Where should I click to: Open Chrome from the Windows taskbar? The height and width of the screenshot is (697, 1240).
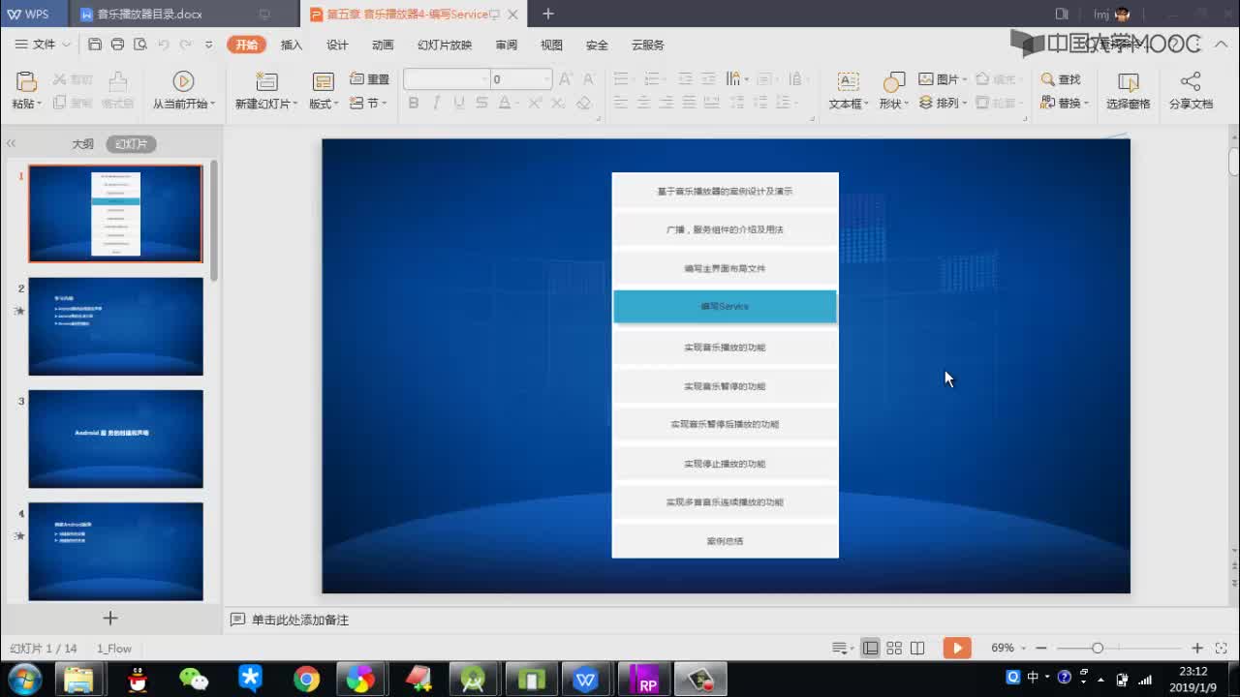[x=307, y=680]
